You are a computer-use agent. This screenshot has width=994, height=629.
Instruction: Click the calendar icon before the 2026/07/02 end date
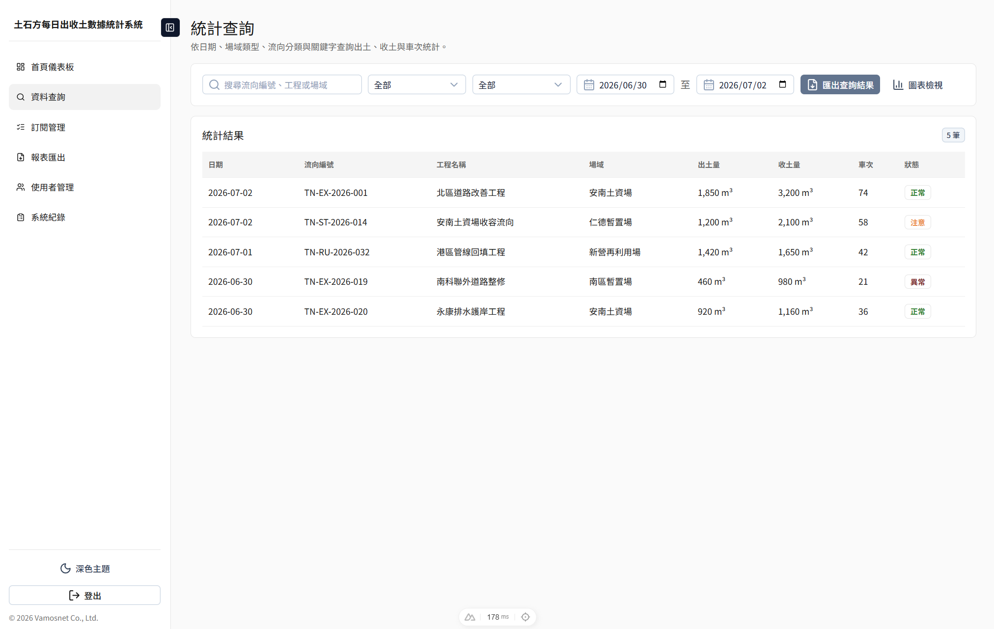point(709,85)
